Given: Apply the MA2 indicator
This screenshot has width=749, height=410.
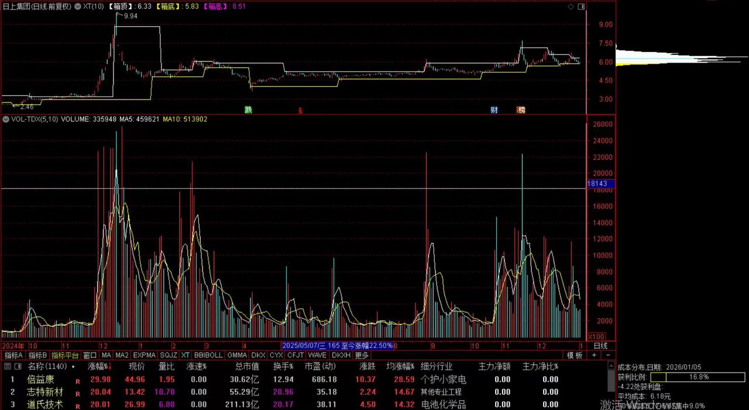Looking at the screenshot, I should point(122,355).
